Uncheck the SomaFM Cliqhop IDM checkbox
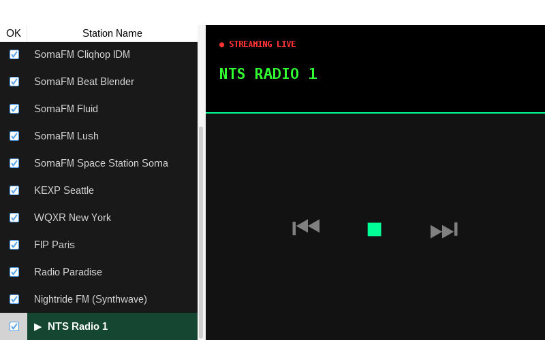545x340 pixels. click(x=14, y=54)
